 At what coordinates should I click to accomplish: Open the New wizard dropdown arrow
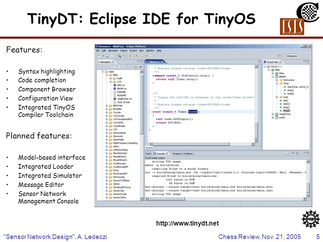coord(103,56)
